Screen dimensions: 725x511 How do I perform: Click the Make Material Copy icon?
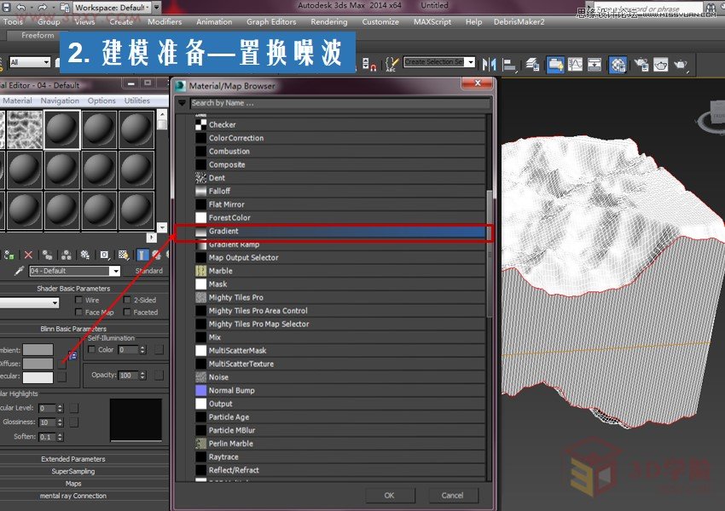tap(47, 255)
